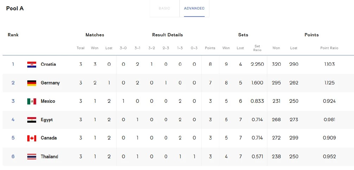354x170 pixels.
Task: Click the Croatia flag icon
Action: pyautogui.click(x=32, y=65)
